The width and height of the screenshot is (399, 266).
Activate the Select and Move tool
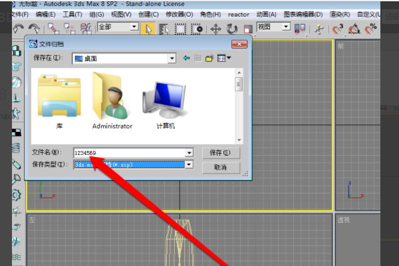[215, 29]
